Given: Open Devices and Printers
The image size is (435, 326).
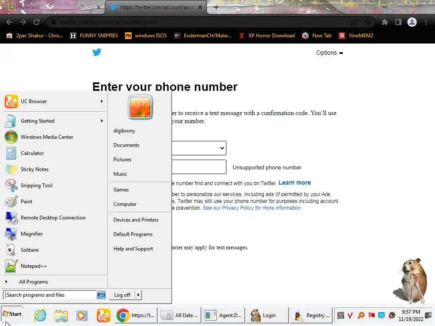Looking at the screenshot, I should click(136, 220).
